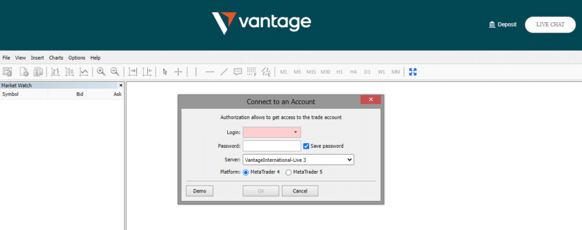Select the horizontal line drawing tool
Viewport: 582px width, 230px height.
coord(210,72)
